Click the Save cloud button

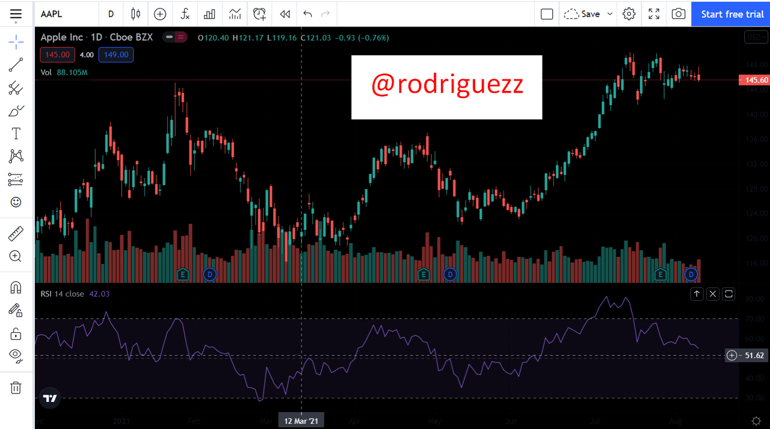582,14
